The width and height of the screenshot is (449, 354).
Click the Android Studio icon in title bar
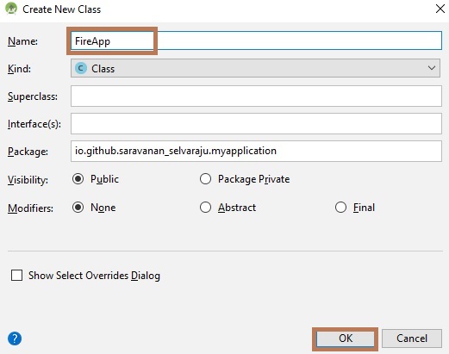11,9
